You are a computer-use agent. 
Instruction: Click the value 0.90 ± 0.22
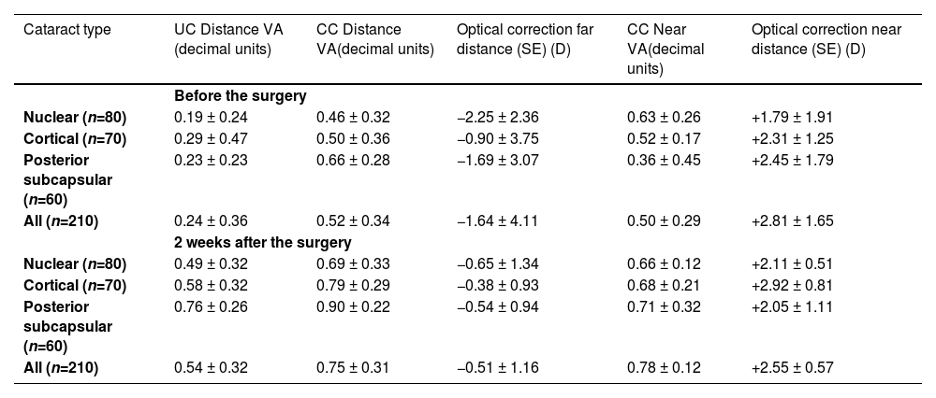coord(353,305)
